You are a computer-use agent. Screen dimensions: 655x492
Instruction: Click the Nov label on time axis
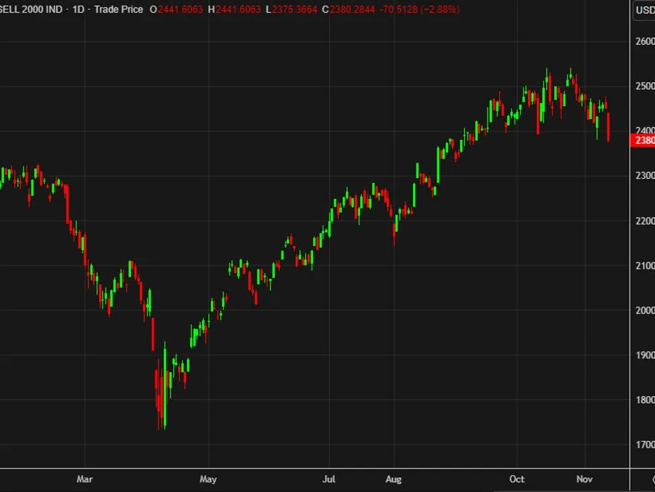pos(585,479)
